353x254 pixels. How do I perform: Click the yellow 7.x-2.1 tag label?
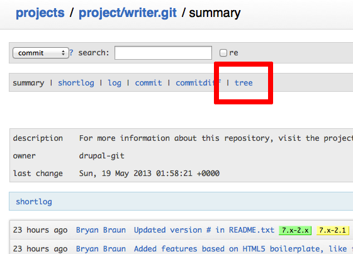[332, 230]
